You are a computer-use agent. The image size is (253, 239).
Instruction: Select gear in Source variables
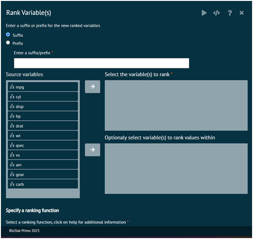[43, 174]
